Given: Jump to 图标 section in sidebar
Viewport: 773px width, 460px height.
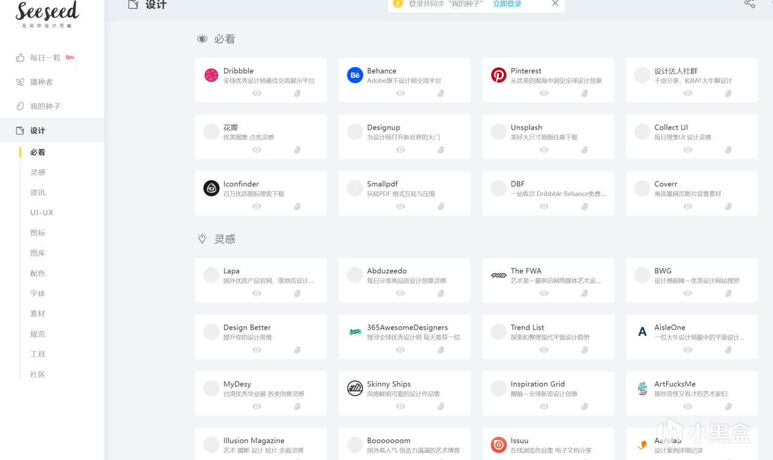Looking at the screenshot, I should point(37,233).
